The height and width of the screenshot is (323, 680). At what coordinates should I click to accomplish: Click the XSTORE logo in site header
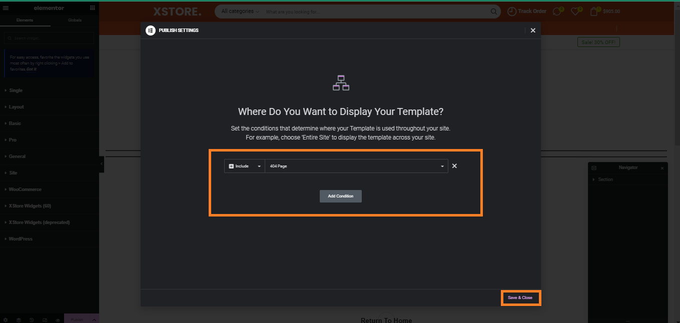click(x=177, y=11)
